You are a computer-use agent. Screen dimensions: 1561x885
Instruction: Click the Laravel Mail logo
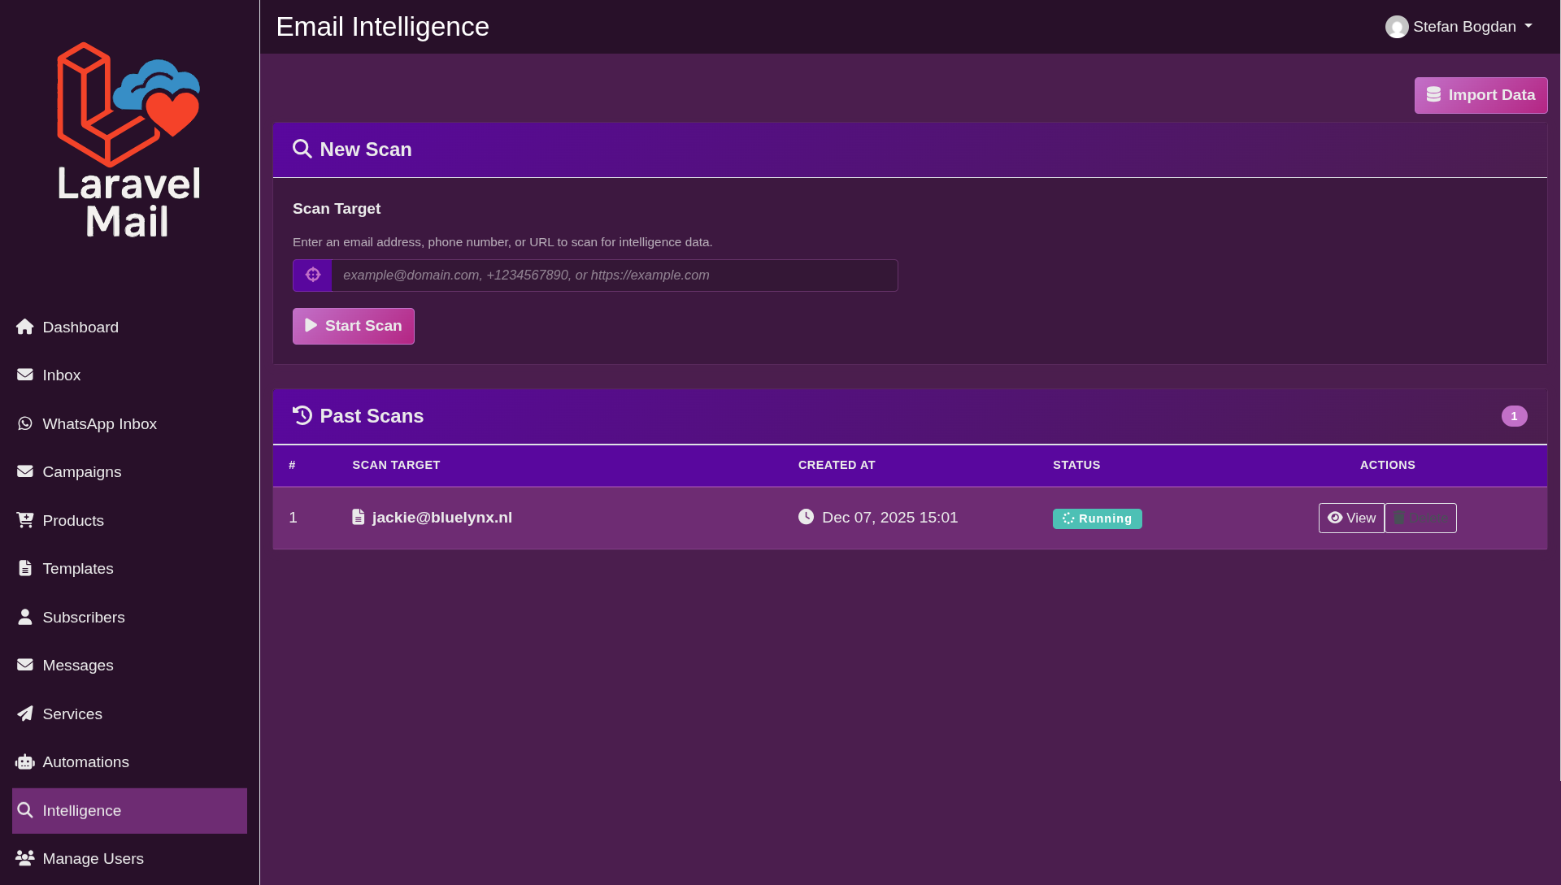point(128,138)
